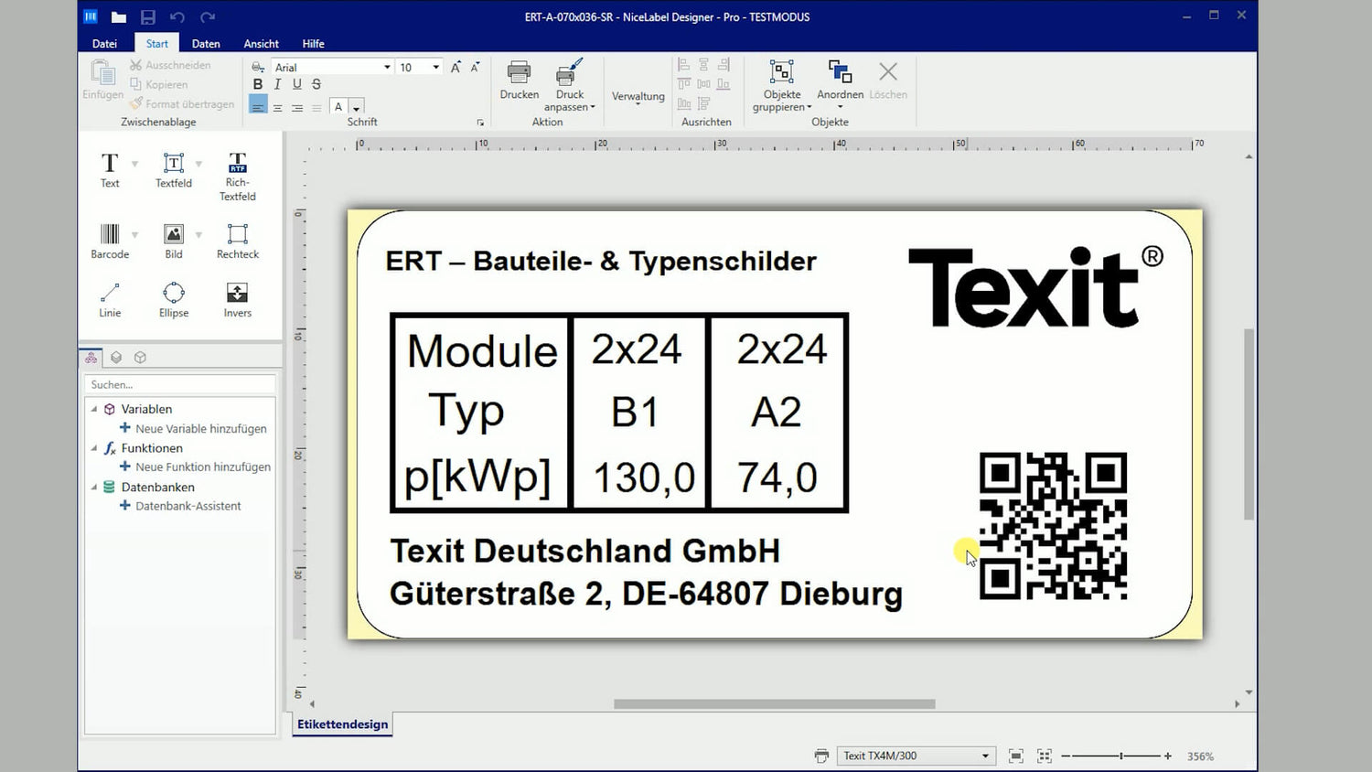Collapse the Datenbanken tree node
This screenshot has width=1372, height=772.
(x=94, y=488)
